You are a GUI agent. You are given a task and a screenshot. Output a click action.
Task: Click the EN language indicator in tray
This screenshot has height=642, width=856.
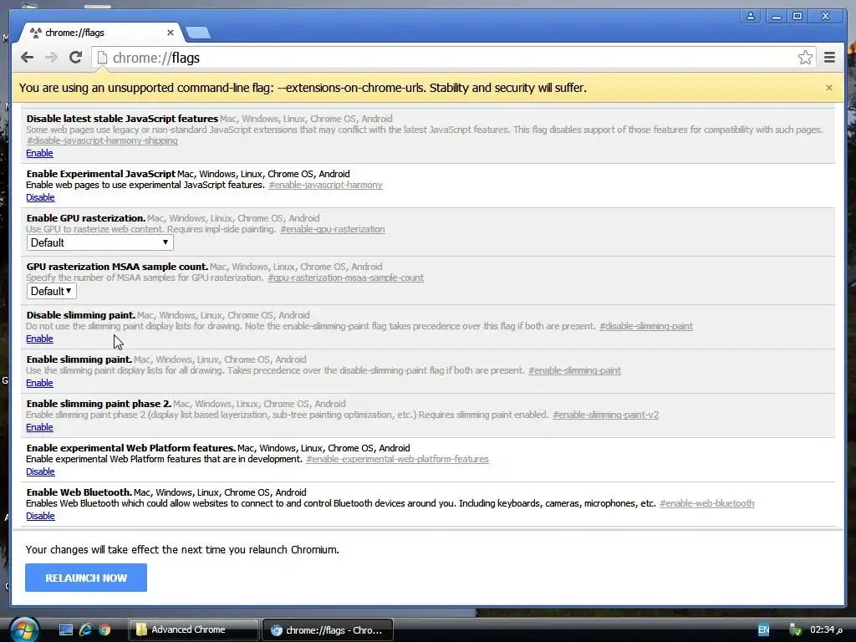click(763, 630)
